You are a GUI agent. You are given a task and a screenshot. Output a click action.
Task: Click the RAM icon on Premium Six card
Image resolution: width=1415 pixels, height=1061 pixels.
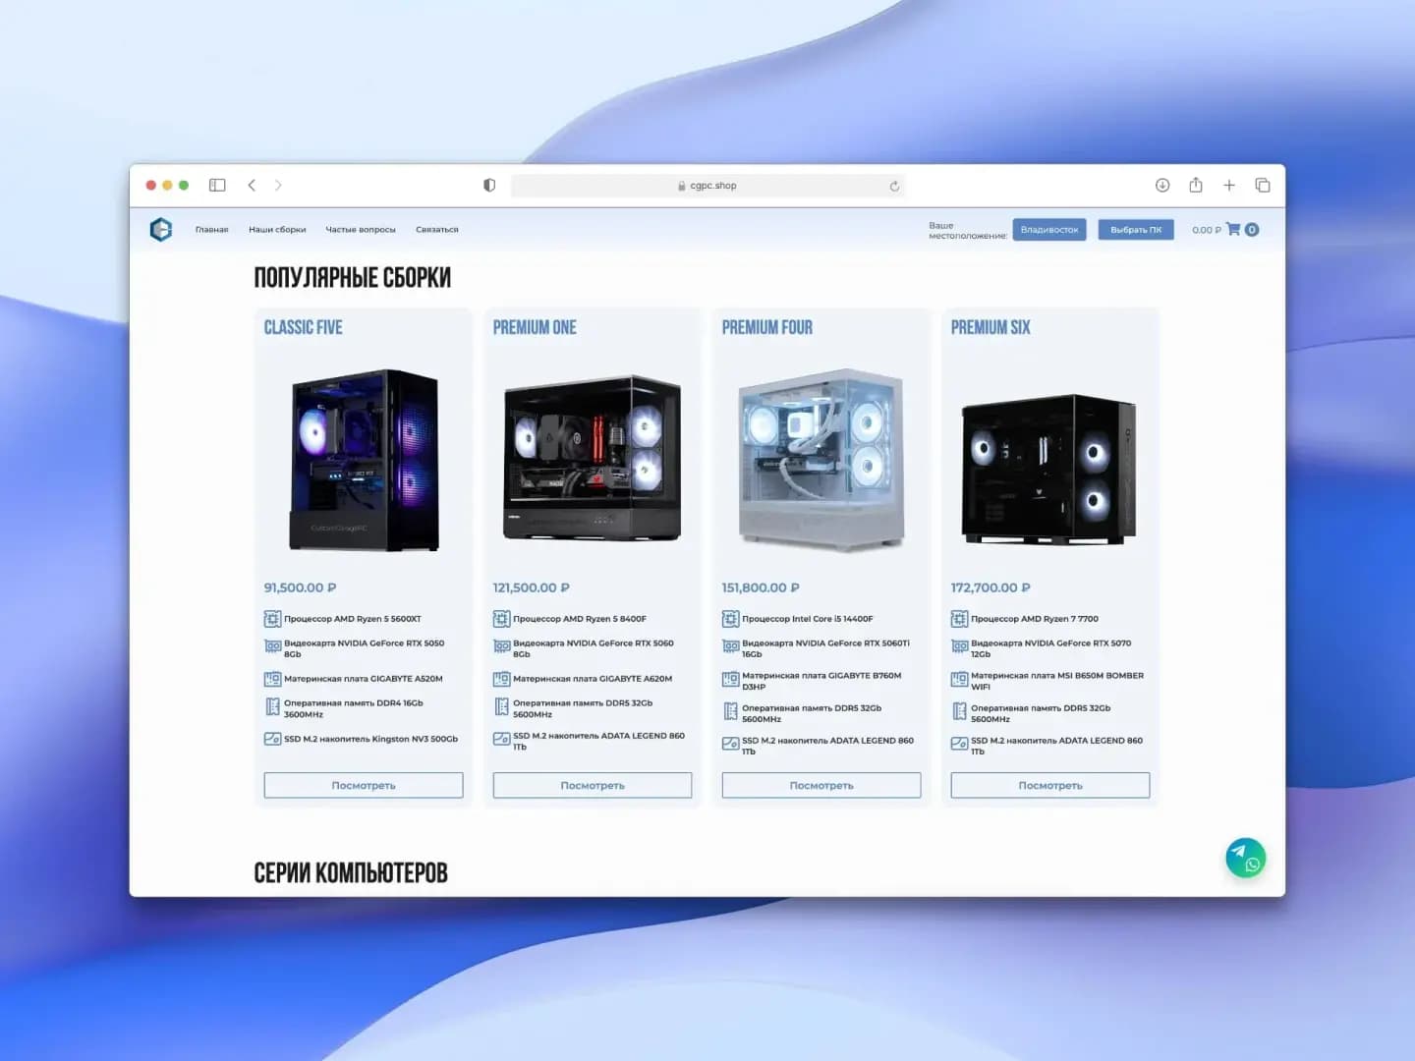click(x=959, y=710)
